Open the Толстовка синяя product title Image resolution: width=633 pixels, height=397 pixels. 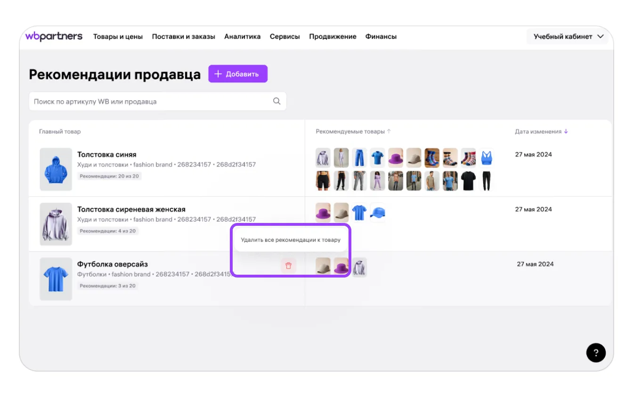107,154
